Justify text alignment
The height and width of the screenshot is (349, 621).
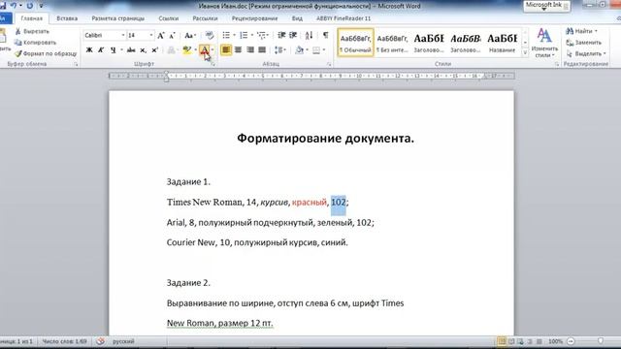[262, 49]
